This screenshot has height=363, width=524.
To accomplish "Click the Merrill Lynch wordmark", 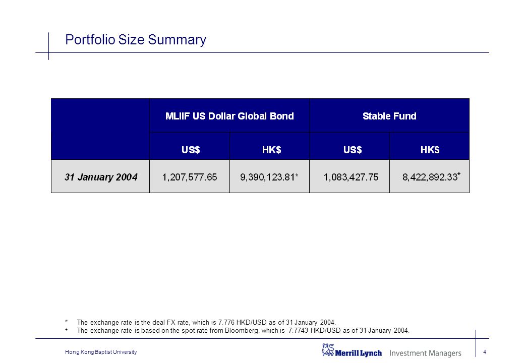I will point(358,353).
